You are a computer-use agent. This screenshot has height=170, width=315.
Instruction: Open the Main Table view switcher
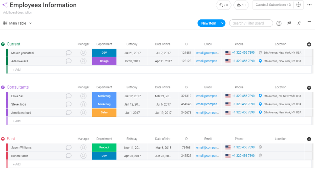[18, 23]
